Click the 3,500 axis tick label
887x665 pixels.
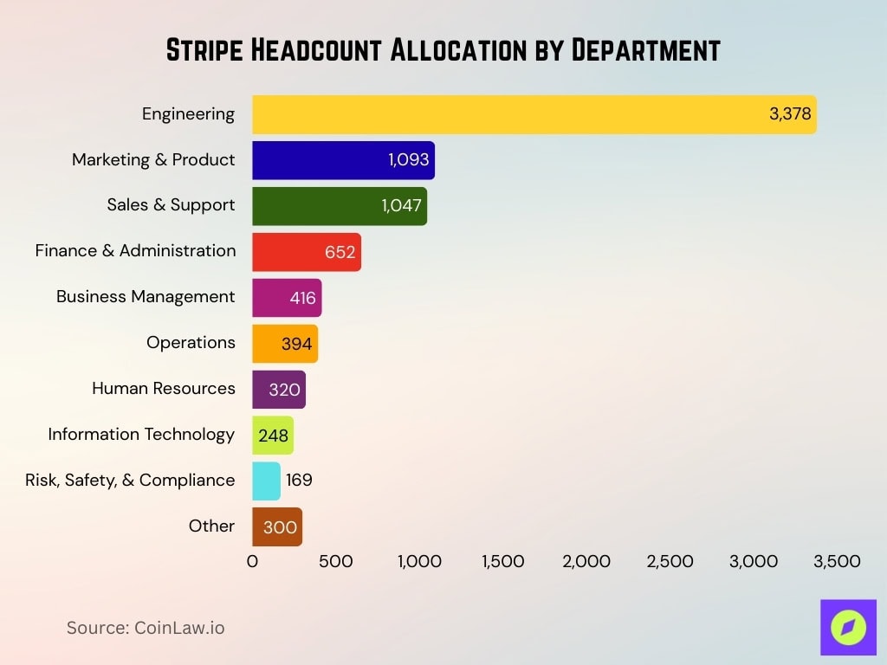tap(837, 561)
